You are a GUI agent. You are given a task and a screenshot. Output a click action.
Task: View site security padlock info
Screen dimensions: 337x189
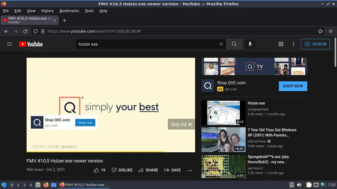43,31
